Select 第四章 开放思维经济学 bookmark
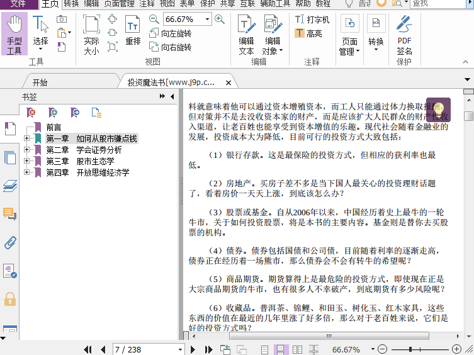 (x=87, y=172)
